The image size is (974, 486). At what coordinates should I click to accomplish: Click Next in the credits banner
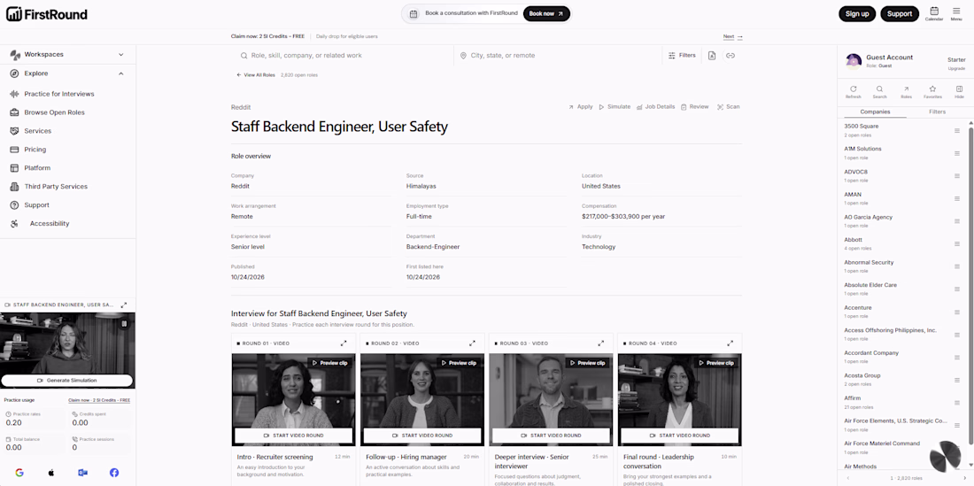click(x=732, y=36)
